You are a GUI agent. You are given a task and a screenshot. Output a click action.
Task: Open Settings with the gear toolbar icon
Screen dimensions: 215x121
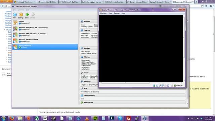tap(21, 14)
